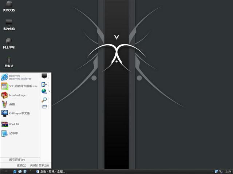Click the globe quick launch icon on taskbar

click(x=20, y=171)
